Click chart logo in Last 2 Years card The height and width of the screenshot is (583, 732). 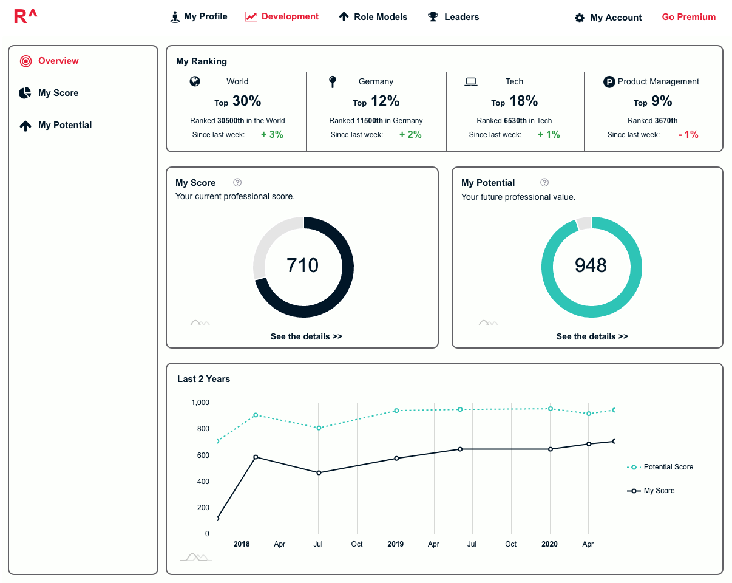(196, 557)
